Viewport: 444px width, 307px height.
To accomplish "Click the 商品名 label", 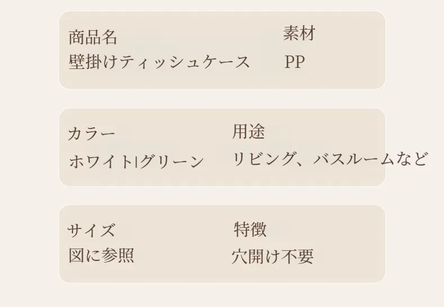I will pos(93,37).
